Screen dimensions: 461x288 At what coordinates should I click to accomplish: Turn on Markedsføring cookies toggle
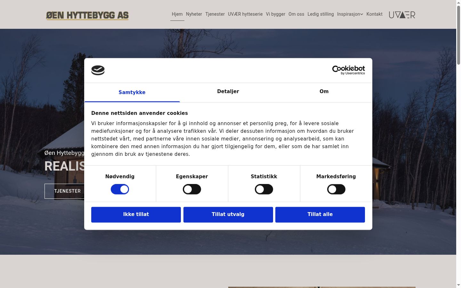(x=336, y=189)
